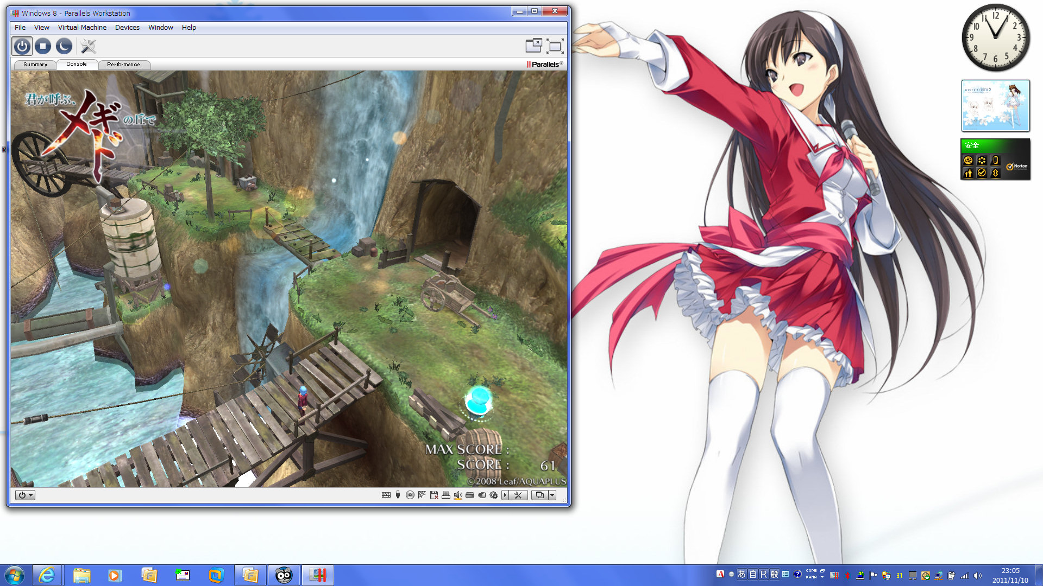Click Norton gadget family parental icon

(x=968, y=173)
